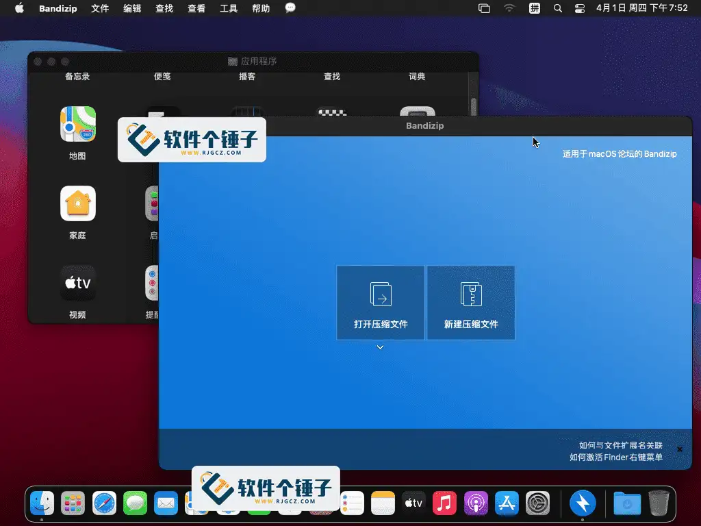Open the 备忘录 Notes app icon
Viewport: 701px width, 526px height.
[77, 76]
